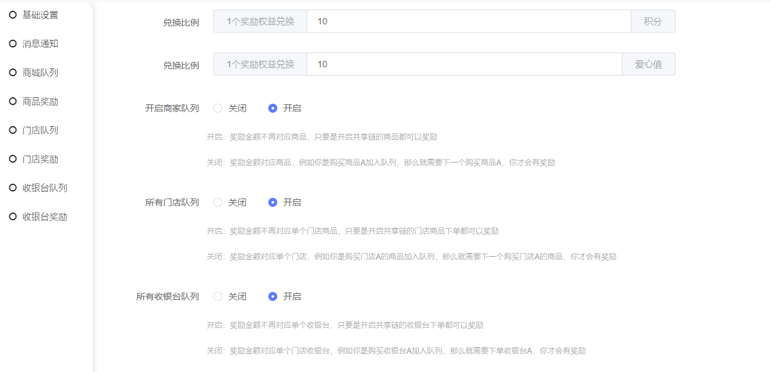Select 关闭 for 开启商家队列
Screen dimensions: 771x372
(x=218, y=108)
